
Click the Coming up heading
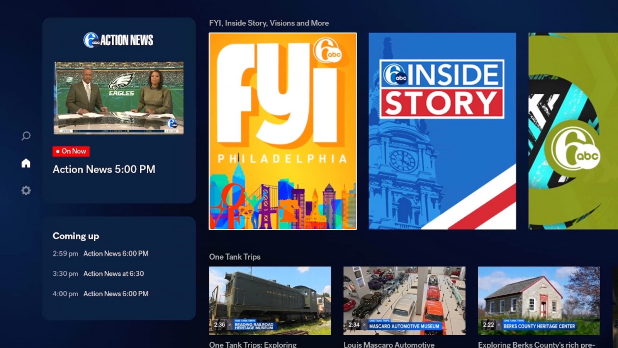tap(76, 236)
